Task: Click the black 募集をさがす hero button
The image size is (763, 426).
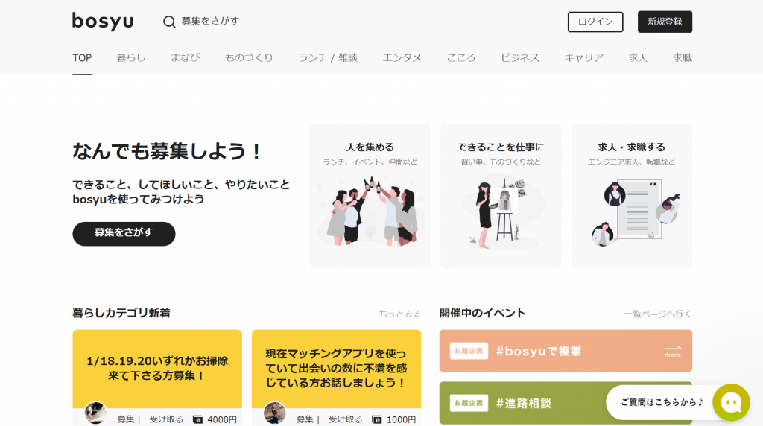Action: tap(124, 233)
